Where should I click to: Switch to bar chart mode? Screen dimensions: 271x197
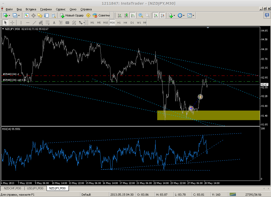[119, 15]
